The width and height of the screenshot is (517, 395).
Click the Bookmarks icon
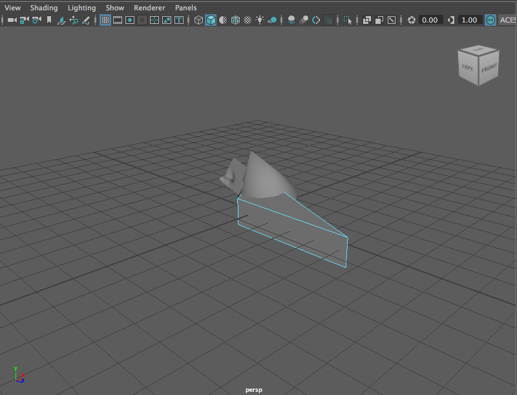(49, 20)
